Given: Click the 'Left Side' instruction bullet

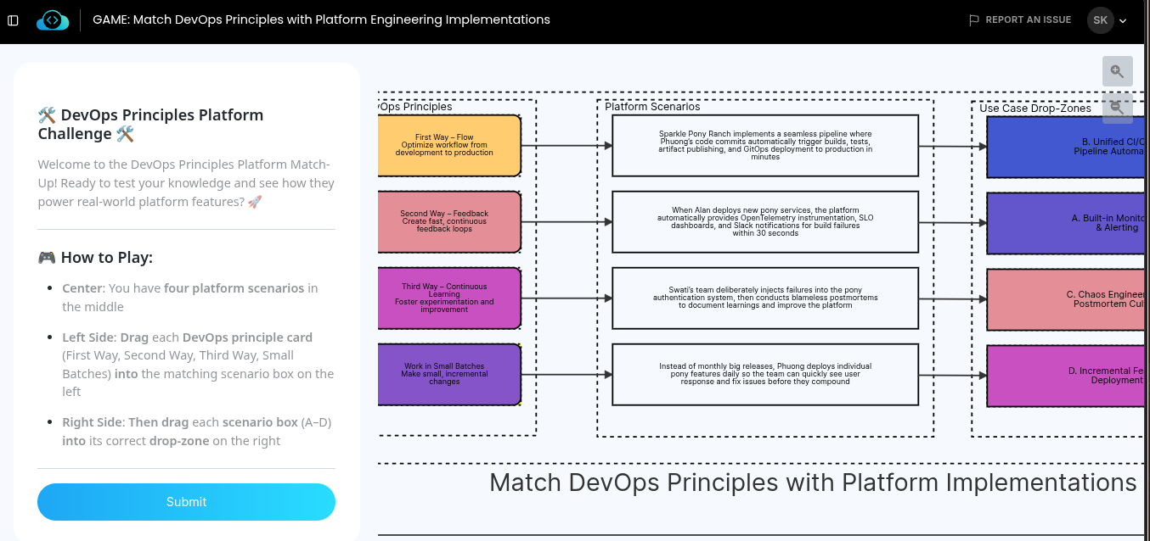Looking at the screenshot, I should click(198, 365).
